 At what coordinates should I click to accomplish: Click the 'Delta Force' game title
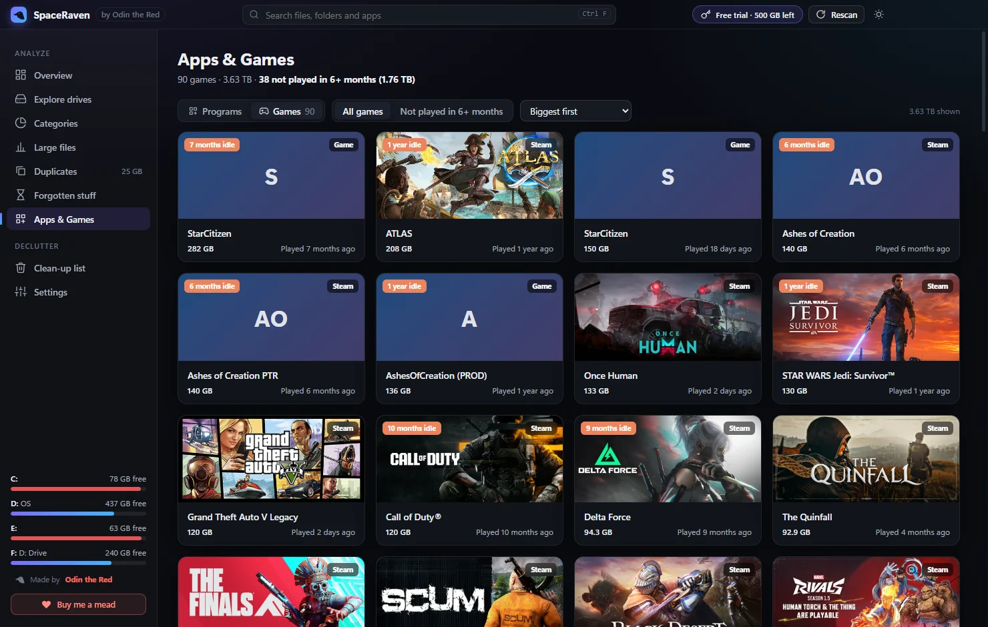click(x=607, y=517)
